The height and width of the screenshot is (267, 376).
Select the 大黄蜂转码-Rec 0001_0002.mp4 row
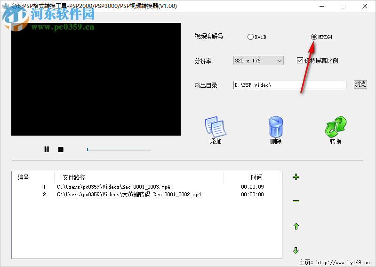pyautogui.click(x=146, y=194)
